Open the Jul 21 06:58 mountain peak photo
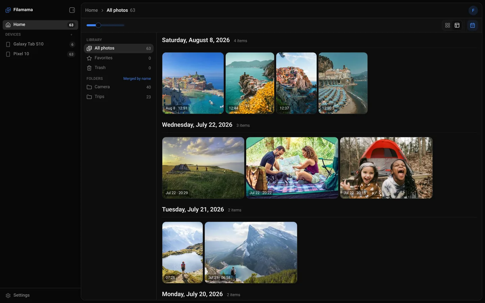The height and width of the screenshot is (303, 485). coord(251,252)
